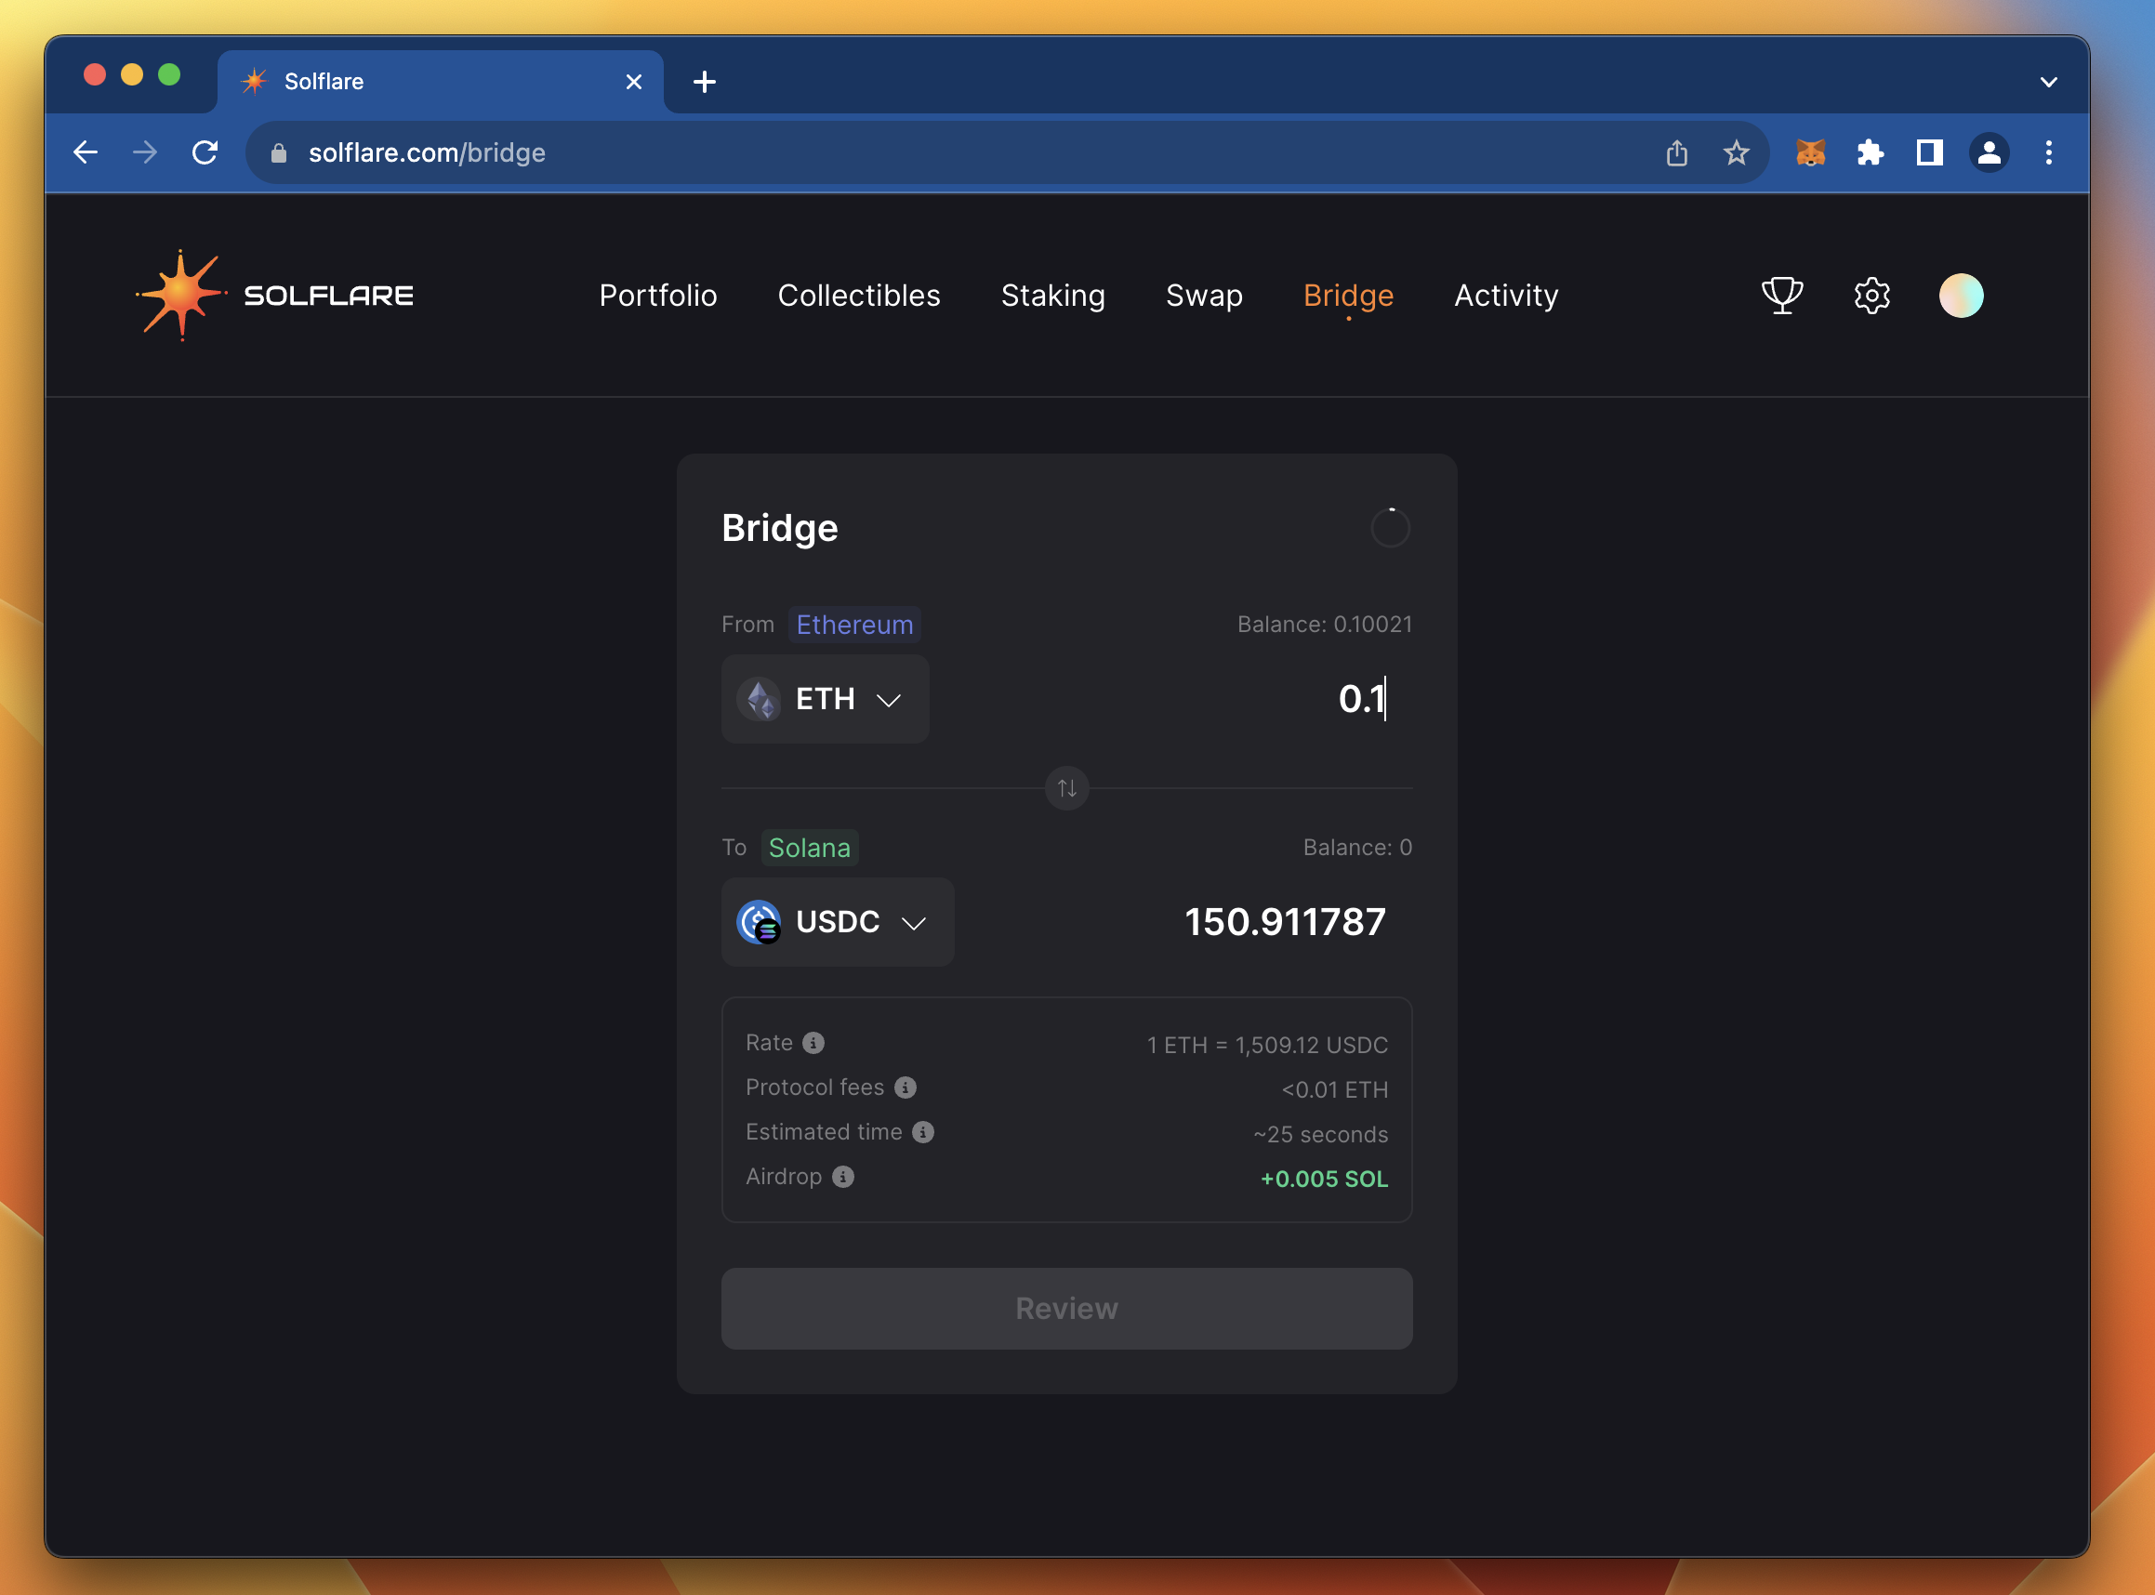Select the Solana destination network tag
2155x1595 pixels.
click(809, 848)
